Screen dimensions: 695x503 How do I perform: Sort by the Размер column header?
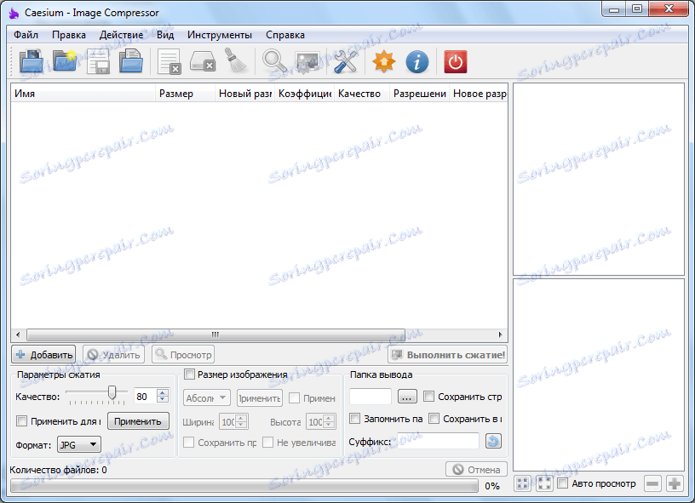click(x=186, y=94)
